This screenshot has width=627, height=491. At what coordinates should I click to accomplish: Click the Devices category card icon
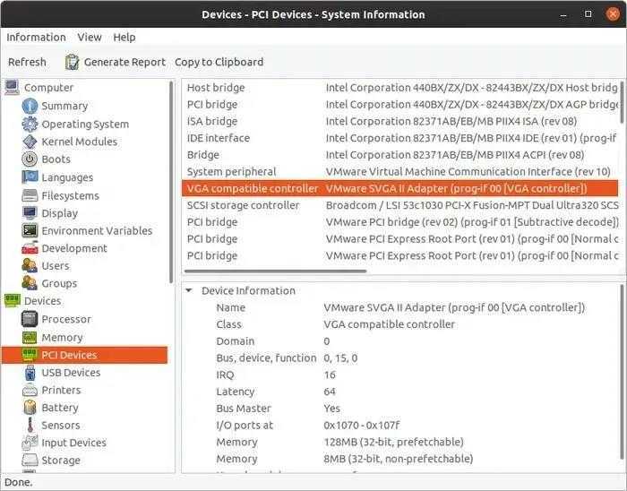click(x=12, y=300)
